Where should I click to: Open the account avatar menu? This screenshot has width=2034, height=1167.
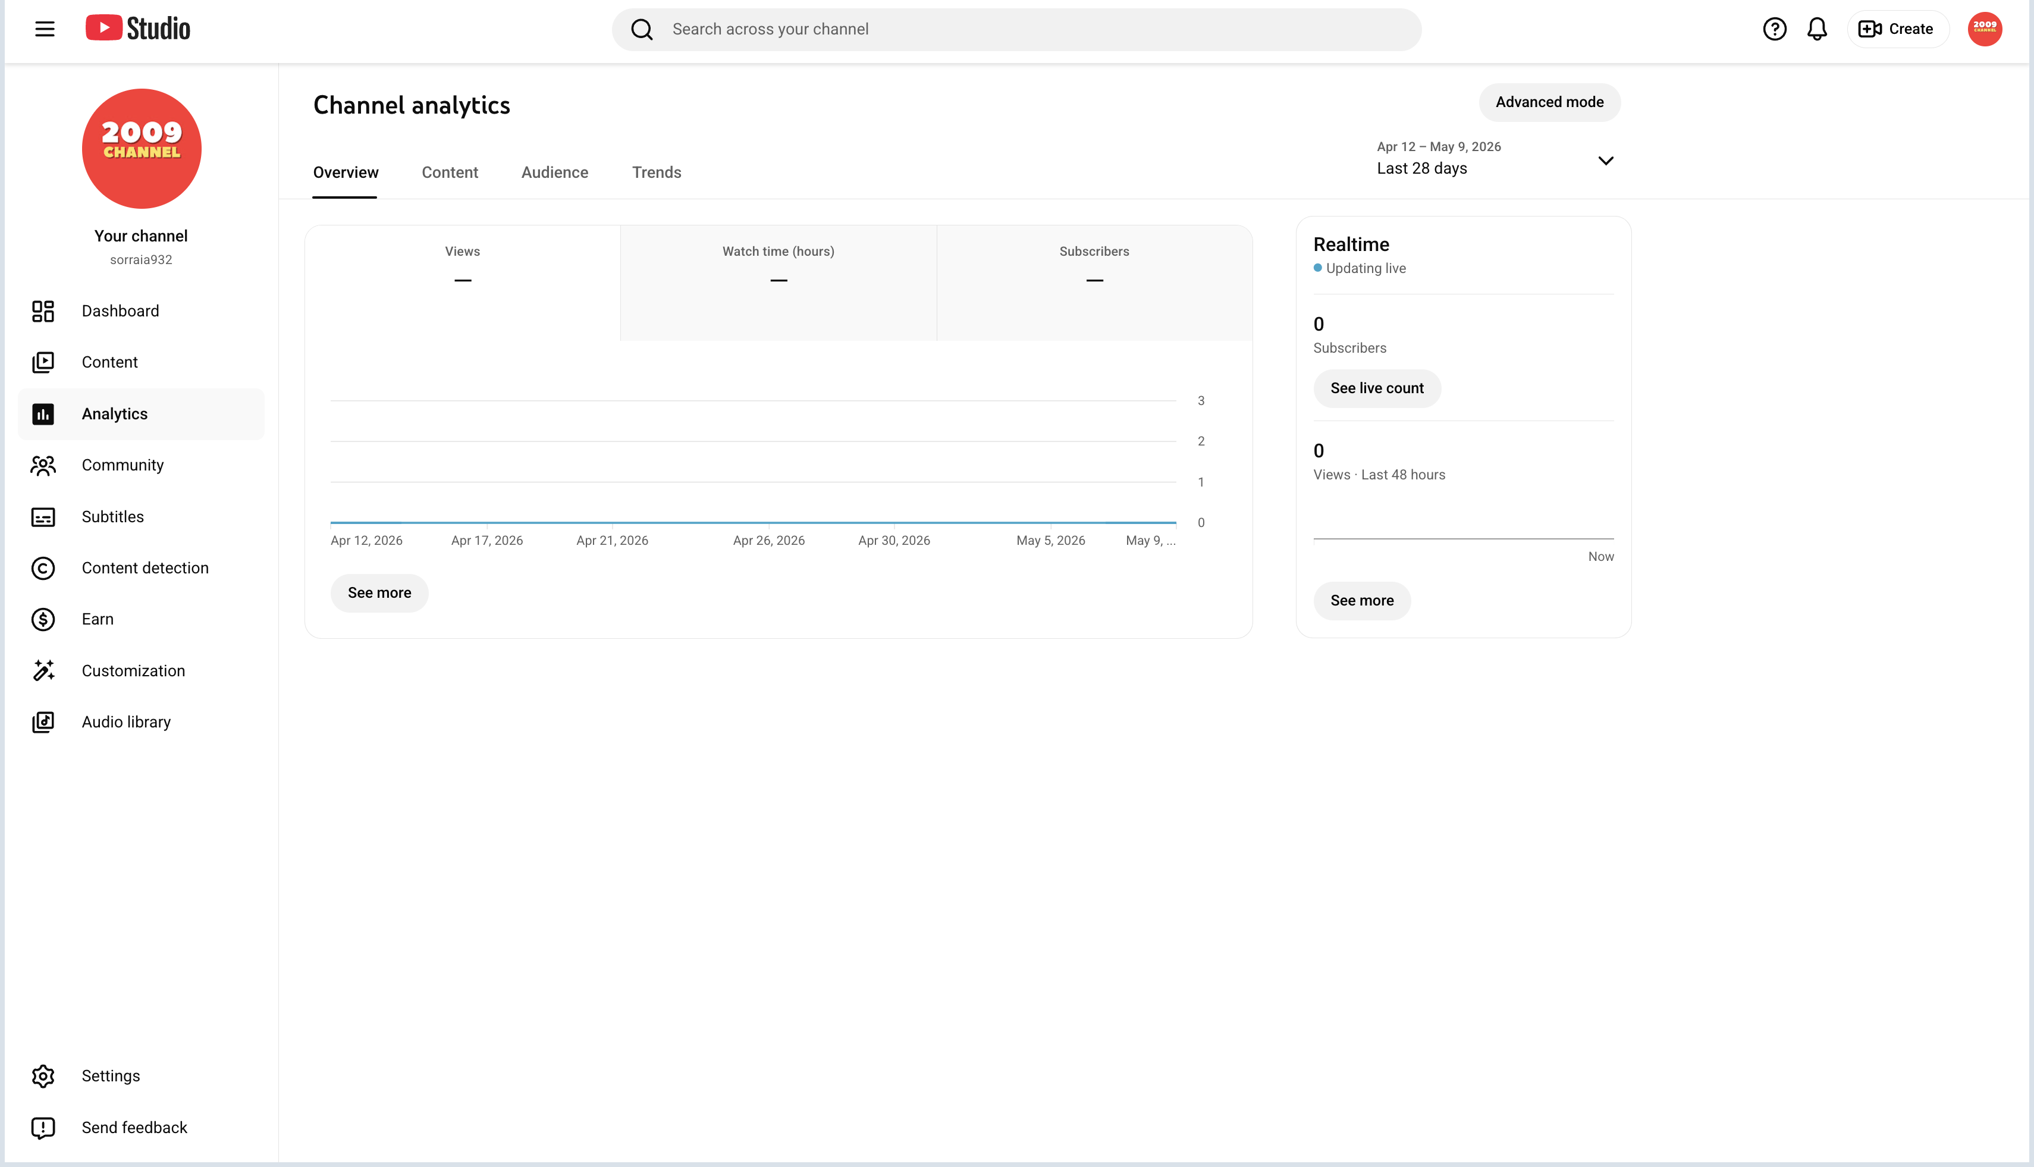tap(1984, 29)
